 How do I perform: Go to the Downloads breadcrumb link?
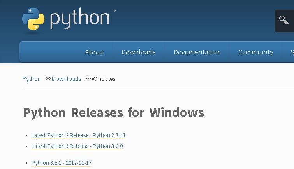[66, 79]
